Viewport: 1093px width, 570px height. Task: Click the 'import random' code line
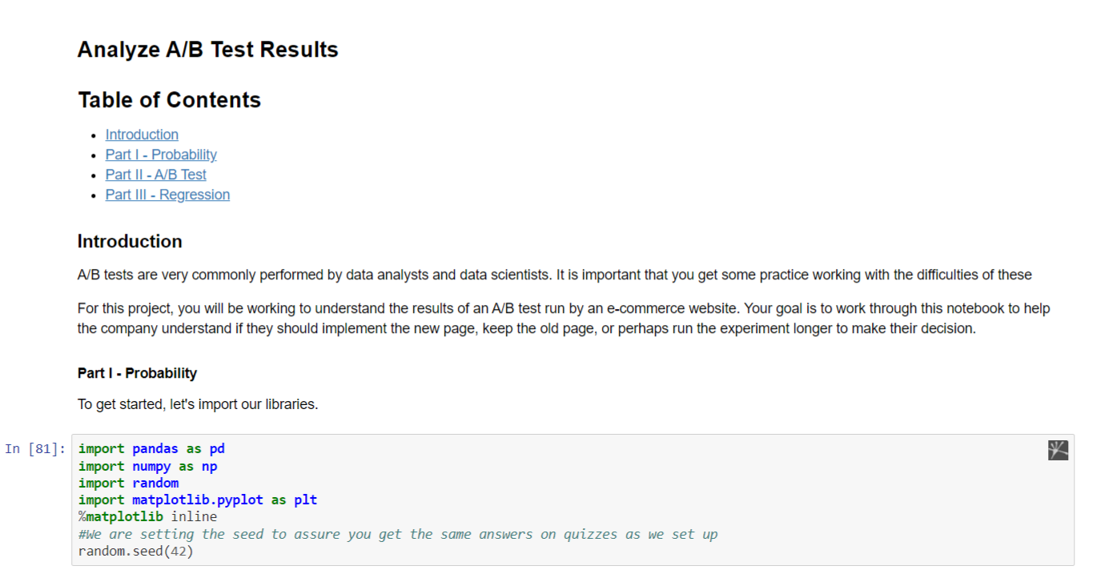(128, 483)
